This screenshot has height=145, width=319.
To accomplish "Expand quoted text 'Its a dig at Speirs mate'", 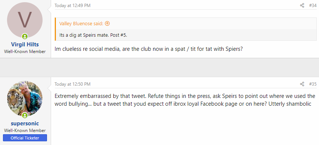I will tap(93, 35).
